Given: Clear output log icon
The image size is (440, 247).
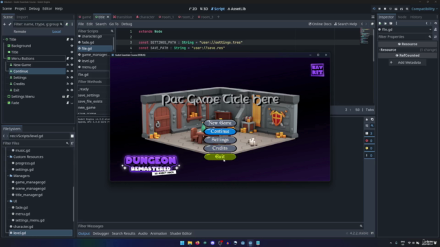Looking at the screenshot, I should click(x=366, y=119).
